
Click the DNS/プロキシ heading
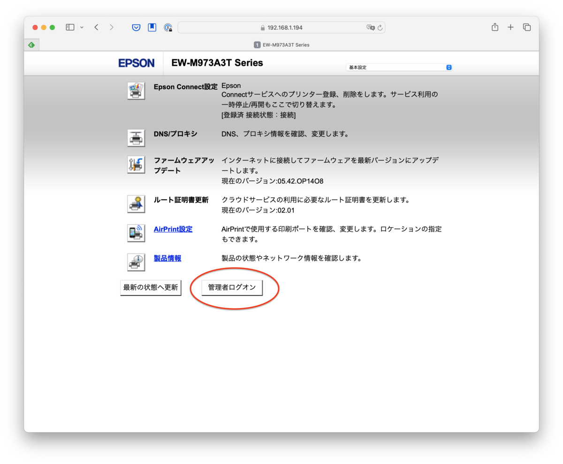pyautogui.click(x=175, y=134)
